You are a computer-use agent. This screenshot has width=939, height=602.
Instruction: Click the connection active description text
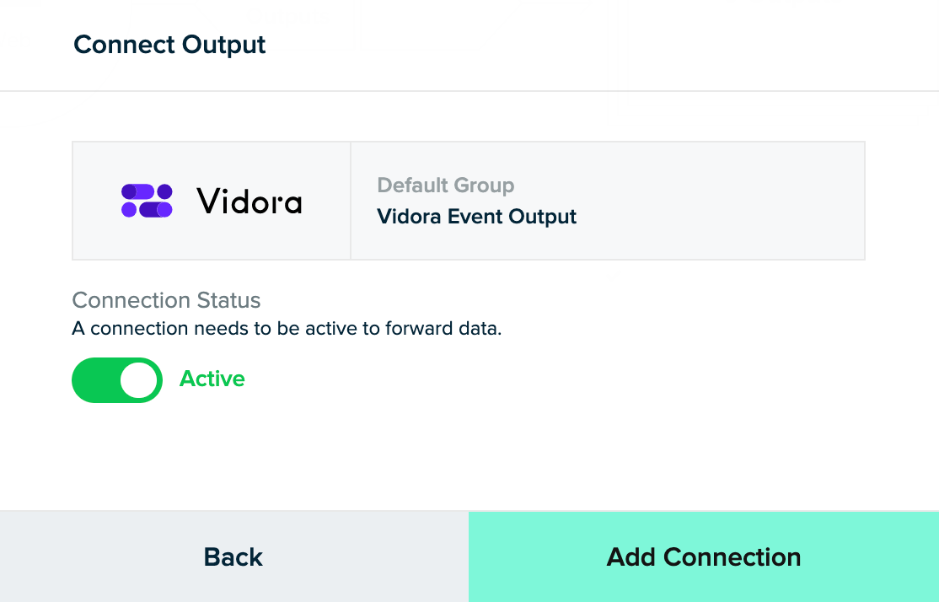(287, 328)
